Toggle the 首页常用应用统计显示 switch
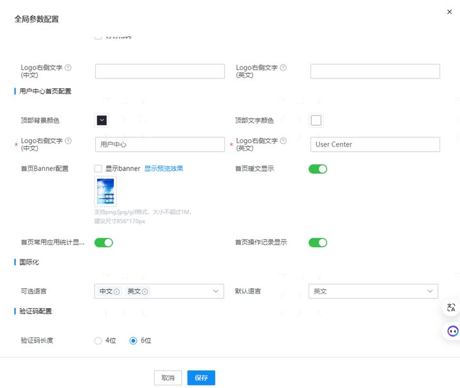This screenshot has height=388, width=460. tap(103, 243)
